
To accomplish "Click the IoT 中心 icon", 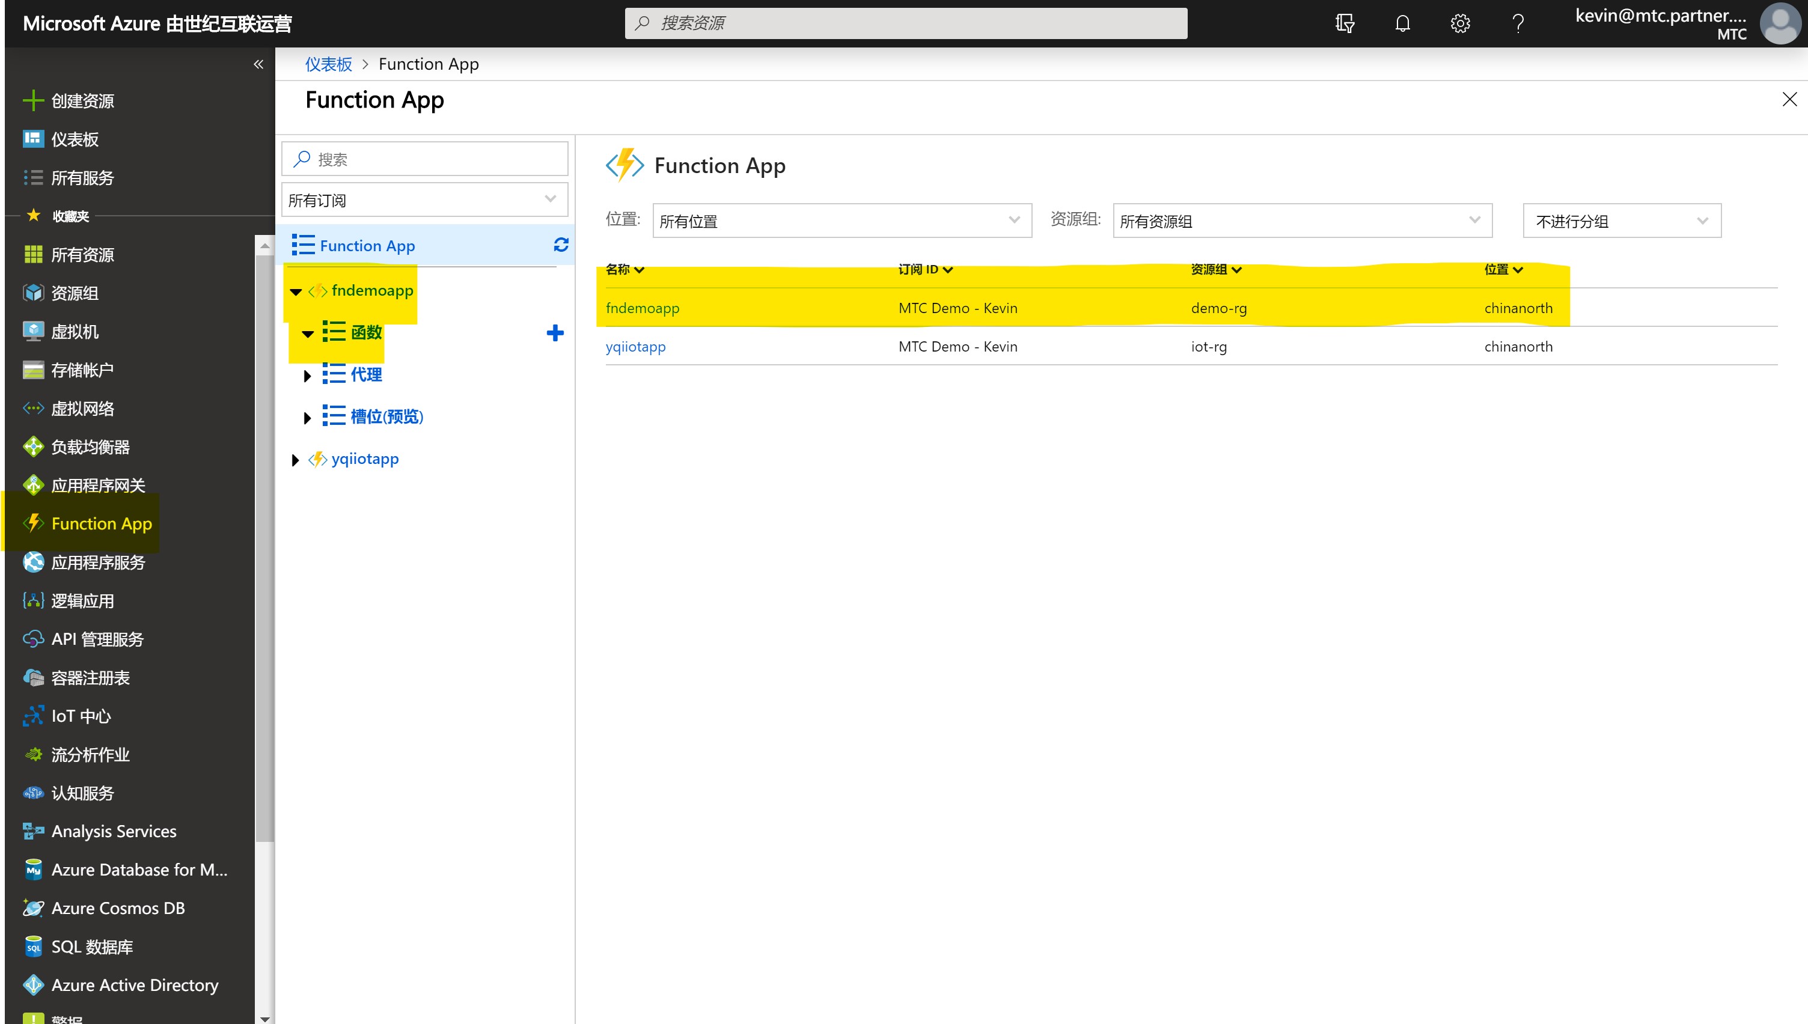I will pos(33,715).
